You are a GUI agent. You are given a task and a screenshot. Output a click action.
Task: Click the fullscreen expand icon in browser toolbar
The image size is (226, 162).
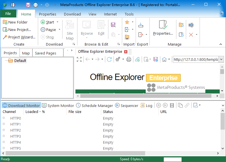79,59
